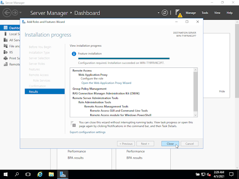
Task: Click scroll up arrow in results list
Action: (195, 70)
